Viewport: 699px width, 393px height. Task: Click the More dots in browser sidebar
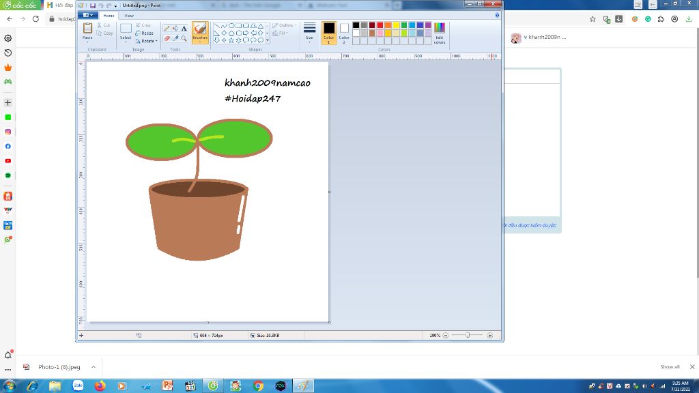click(8, 369)
